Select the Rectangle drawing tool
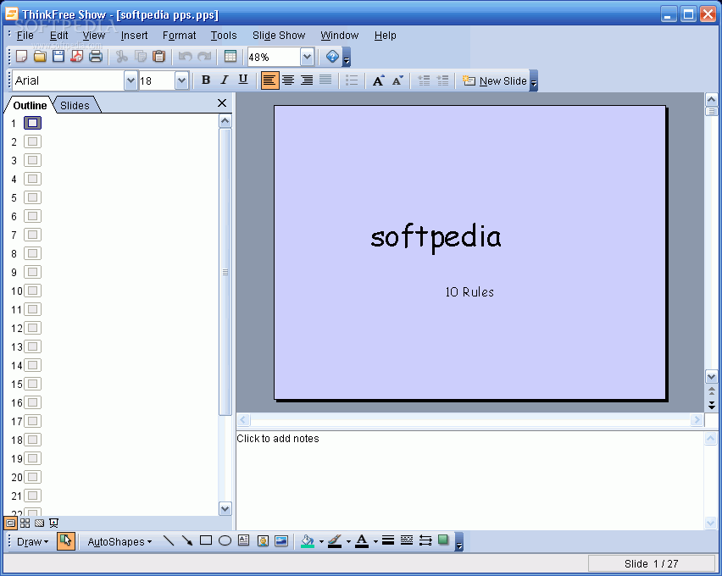Viewport: 722px width, 576px height. [206, 540]
